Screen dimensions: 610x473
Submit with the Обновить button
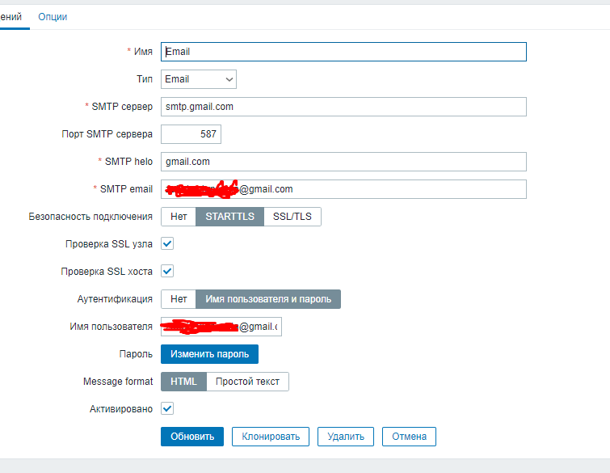(192, 437)
